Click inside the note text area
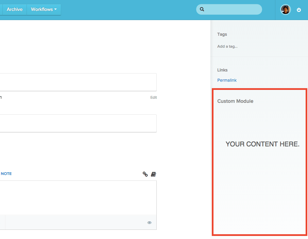 click(x=78, y=198)
